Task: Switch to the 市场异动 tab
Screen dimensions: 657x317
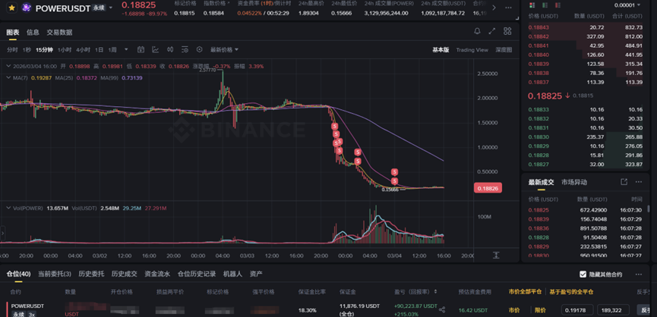Action: pos(573,182)
